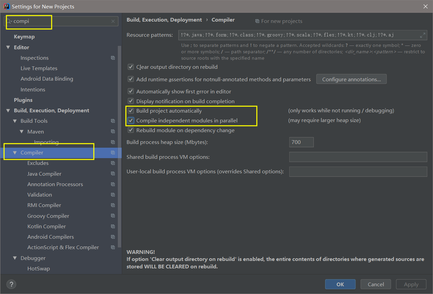Click the project-level icon beside Validation
Screen dimensions: 433x294
tap(113, 195)
